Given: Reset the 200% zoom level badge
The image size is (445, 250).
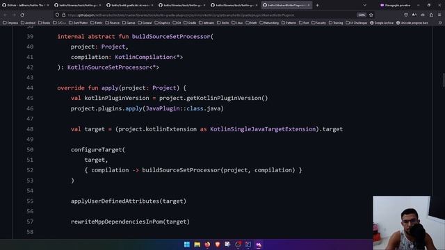Looking at the screenshot, I should point(362,15).
